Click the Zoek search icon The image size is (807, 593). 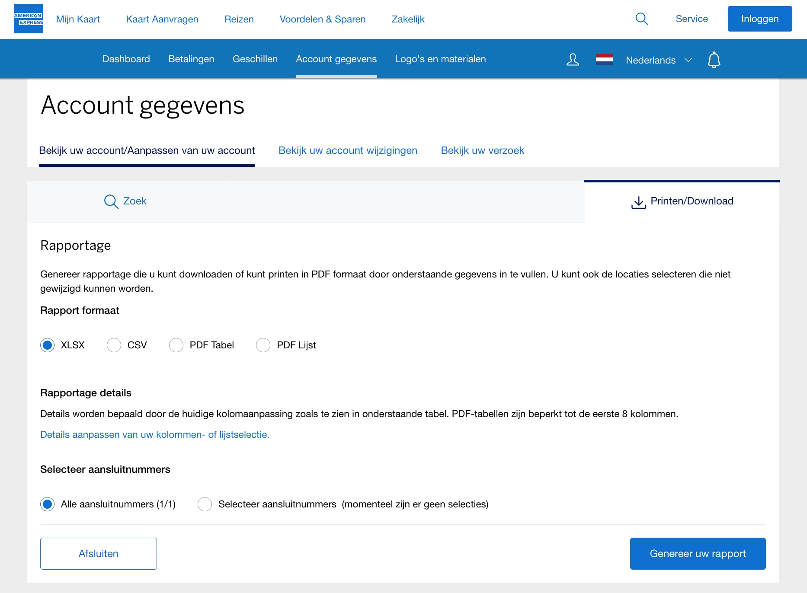[110, 201]
